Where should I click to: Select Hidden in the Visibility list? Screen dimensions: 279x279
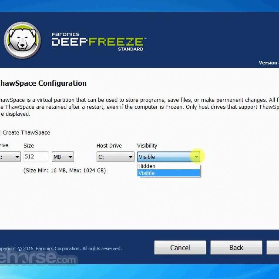tap(169, 166)
